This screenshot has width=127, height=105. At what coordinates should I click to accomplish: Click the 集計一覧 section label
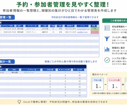pyautogui.click(x=7, y=62)
